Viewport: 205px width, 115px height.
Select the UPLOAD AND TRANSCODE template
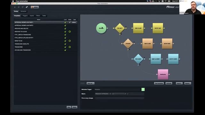(45, 50)
